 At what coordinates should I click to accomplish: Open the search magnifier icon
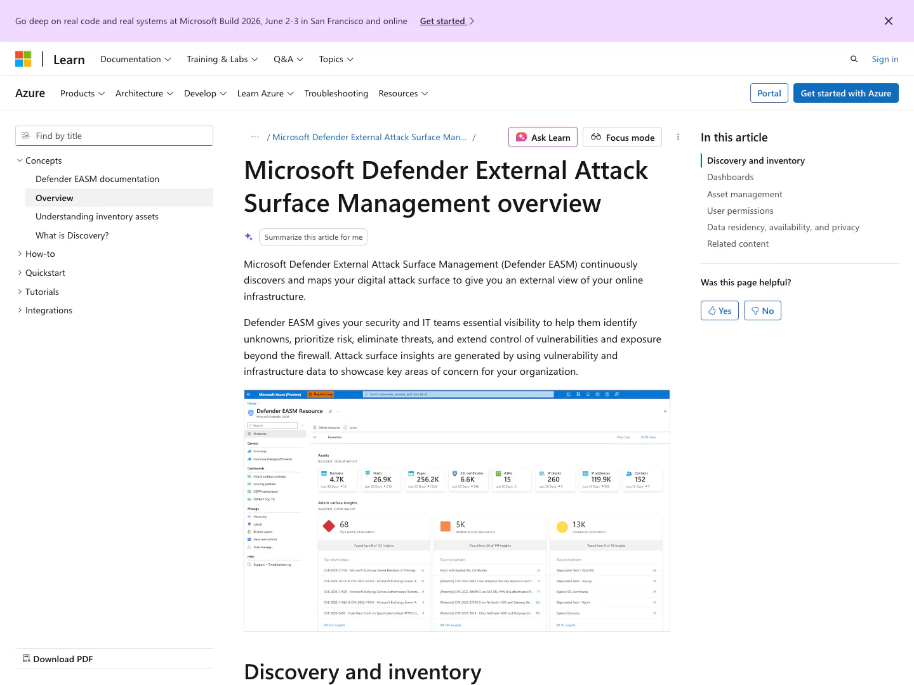(854, 59)
